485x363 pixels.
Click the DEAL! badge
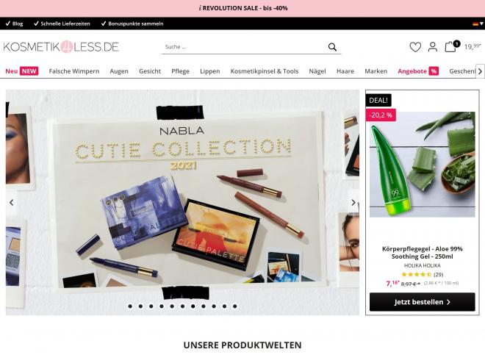tap(378, 100)
